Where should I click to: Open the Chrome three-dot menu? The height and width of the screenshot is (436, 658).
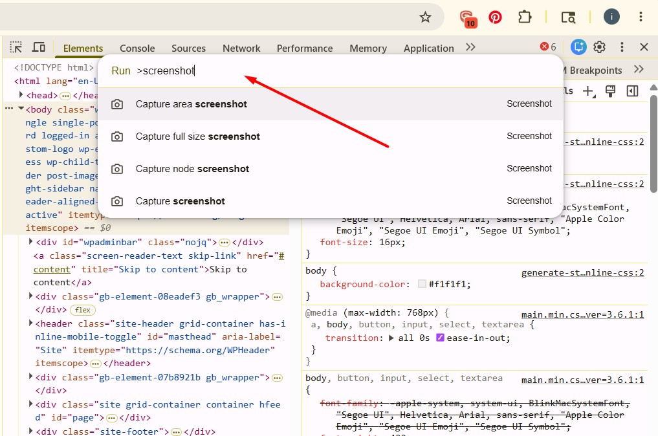click(x=641, y=17)
